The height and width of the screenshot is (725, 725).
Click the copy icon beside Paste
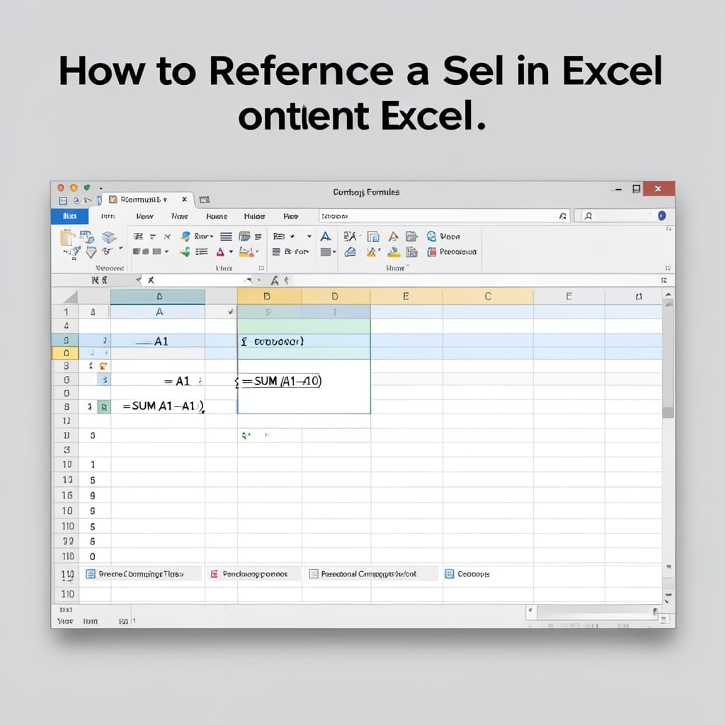[x=87, y=236]
